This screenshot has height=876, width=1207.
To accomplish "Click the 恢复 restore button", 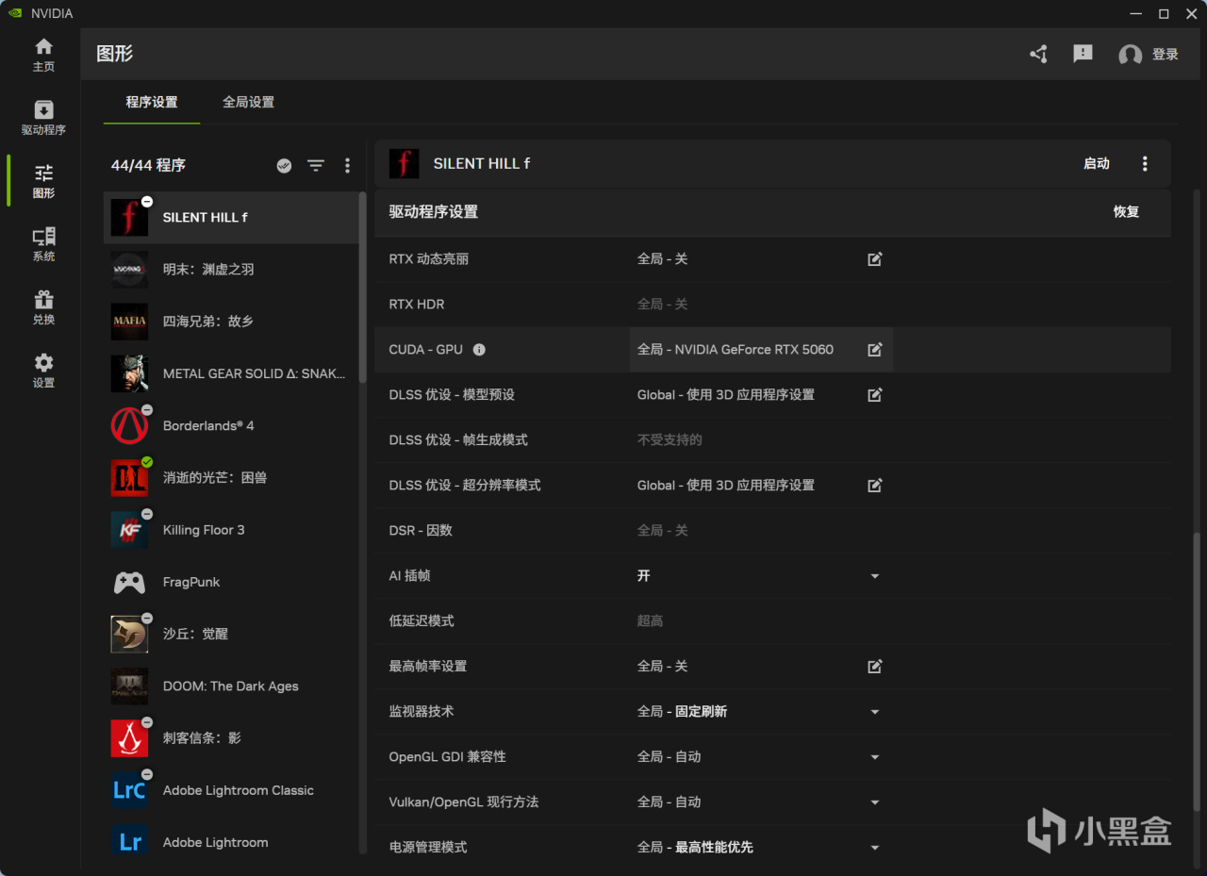I will [x=1127, y=212].
